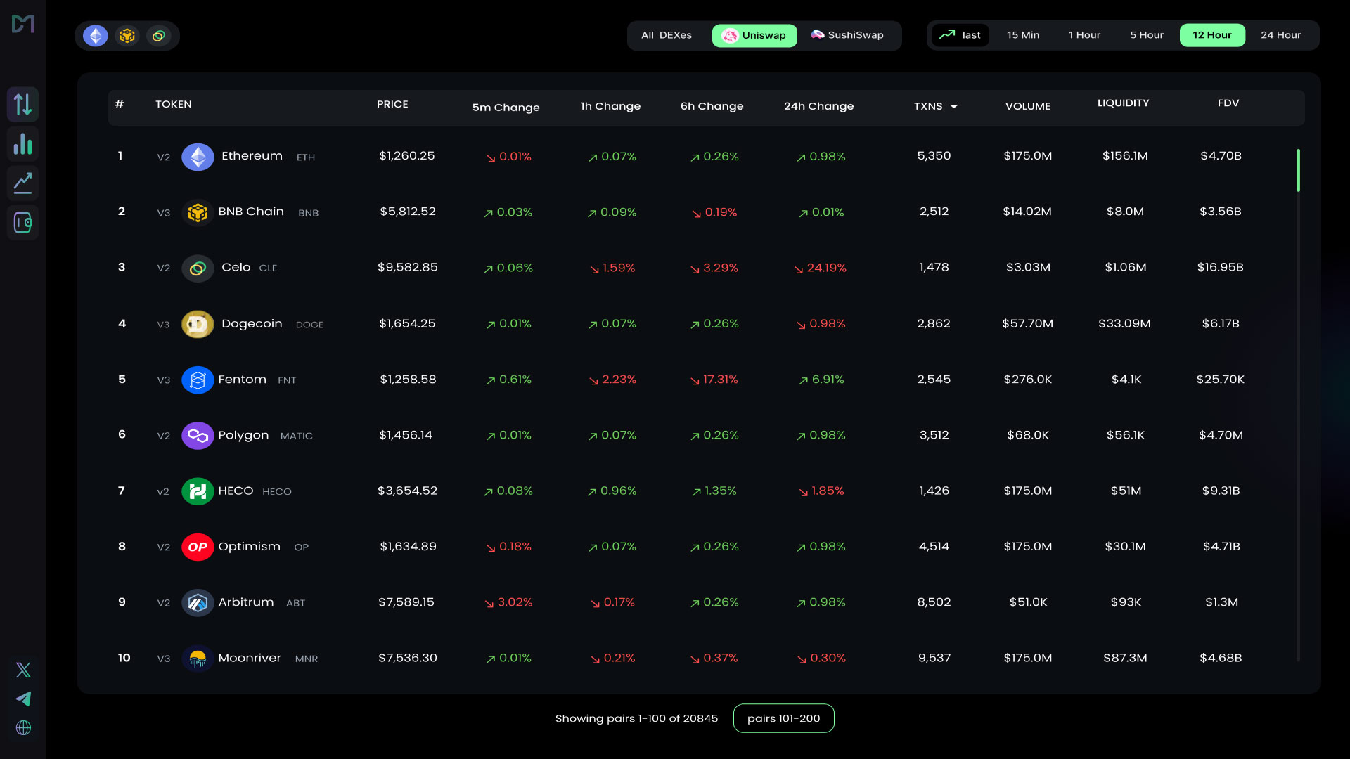Click the 3.02% 5m change for Arbitrum

point(508,602)
